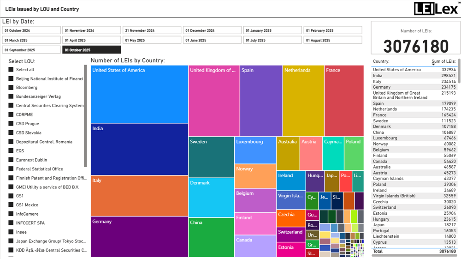Image resolution: width=461 pixels, height=259 pixels.
Task: Click the orange Italy treemap tile
Action: coord(139,196)
